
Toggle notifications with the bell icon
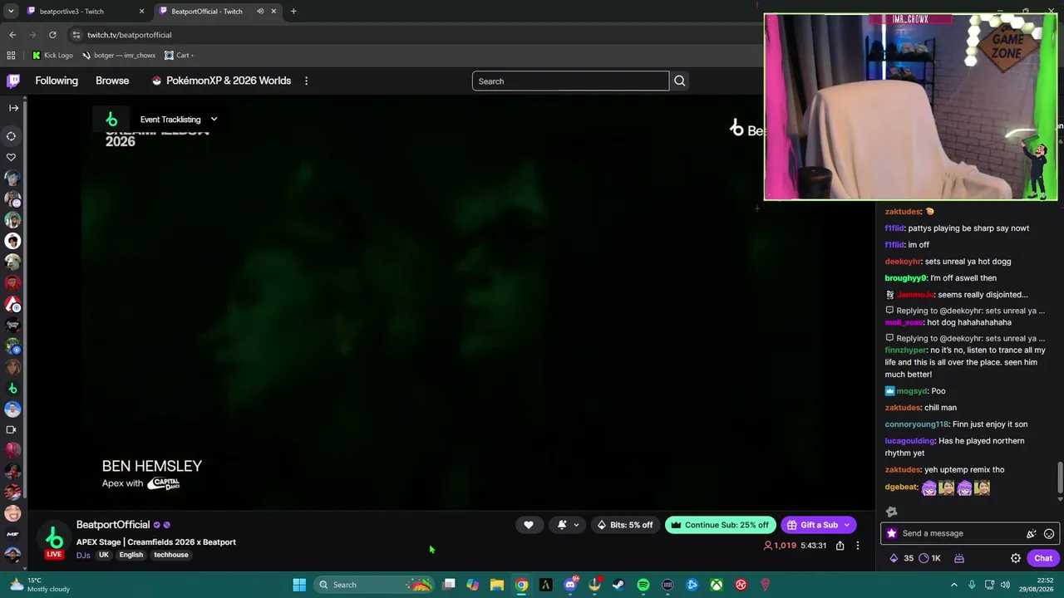(562, 525)
